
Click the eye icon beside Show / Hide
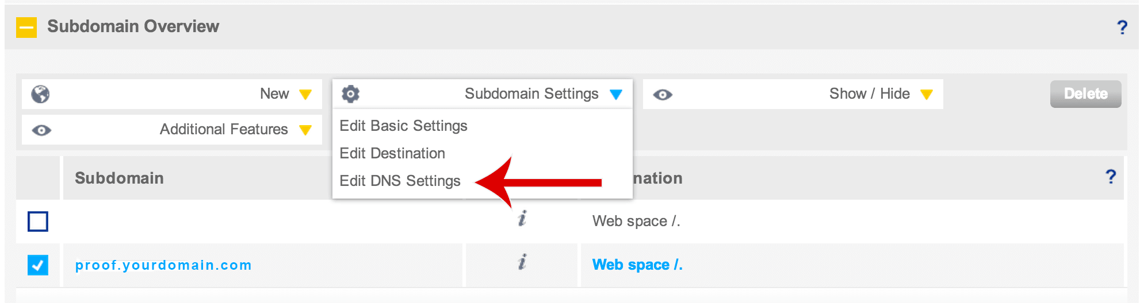663,95
